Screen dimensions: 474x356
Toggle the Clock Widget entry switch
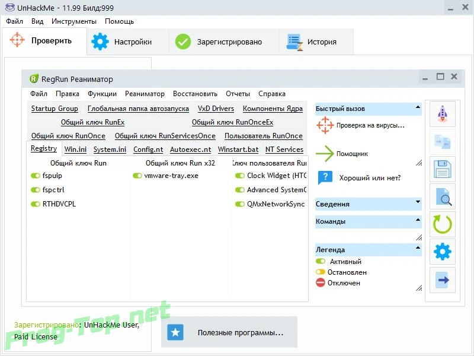(x=240, y=176)
